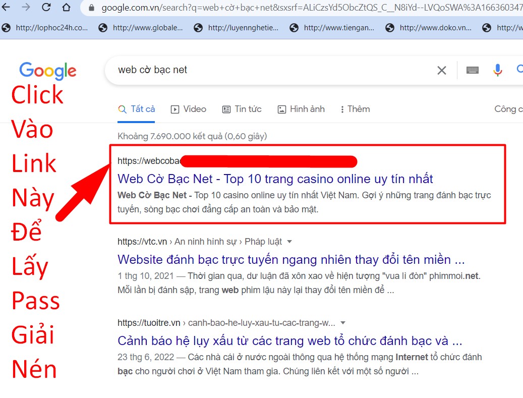Click the browser back arrow

pos(6,7)
